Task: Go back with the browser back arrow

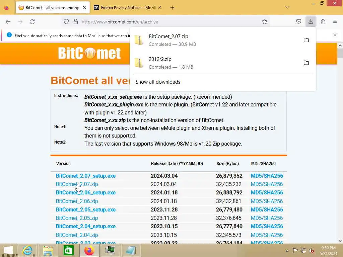Action: [x=8, y=22]
